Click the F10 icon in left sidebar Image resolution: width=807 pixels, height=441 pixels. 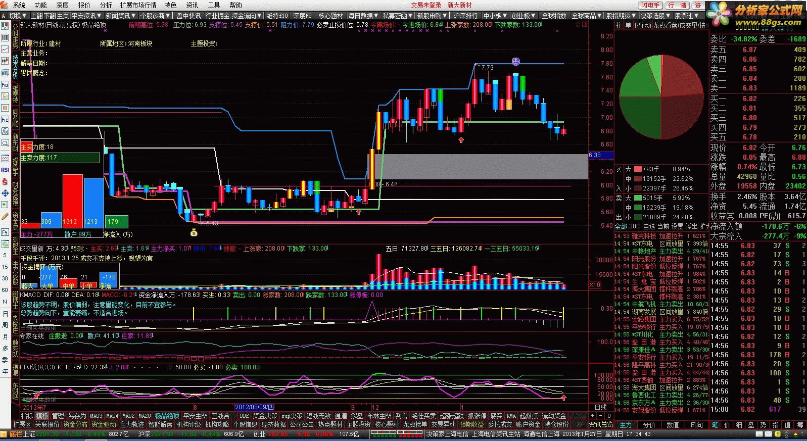[x=5, y=85]
